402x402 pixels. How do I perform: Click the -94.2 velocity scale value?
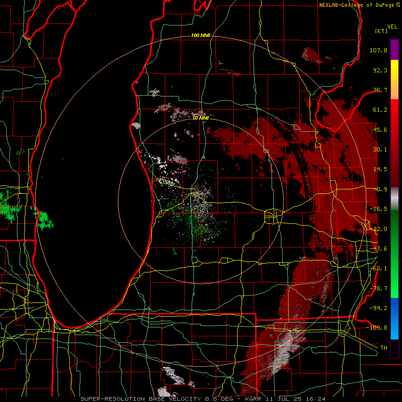pos(378,308)
